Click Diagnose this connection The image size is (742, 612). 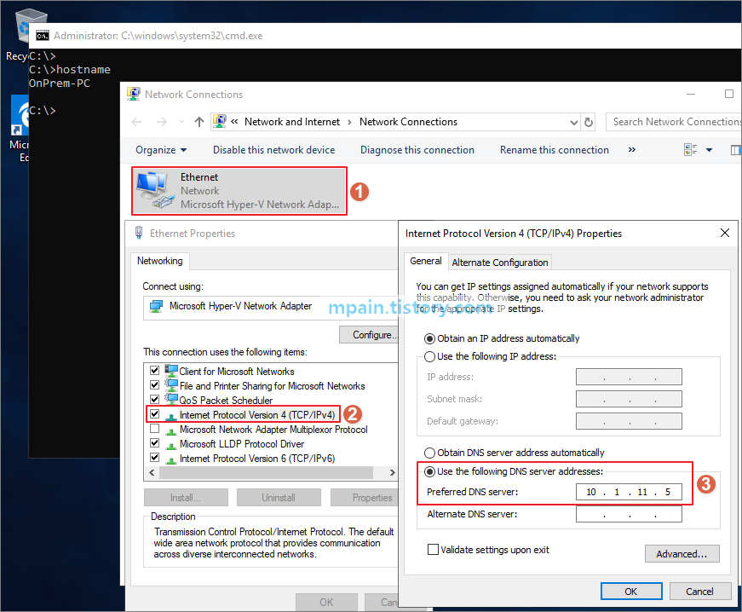coord(417,150)
